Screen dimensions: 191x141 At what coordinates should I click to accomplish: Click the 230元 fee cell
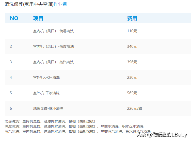(132, 77)
